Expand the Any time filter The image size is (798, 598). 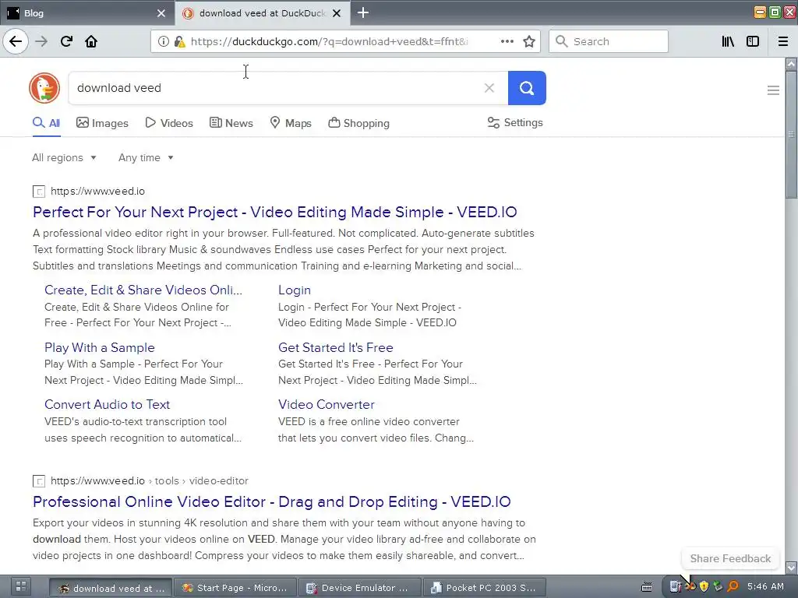coord(146,157)
